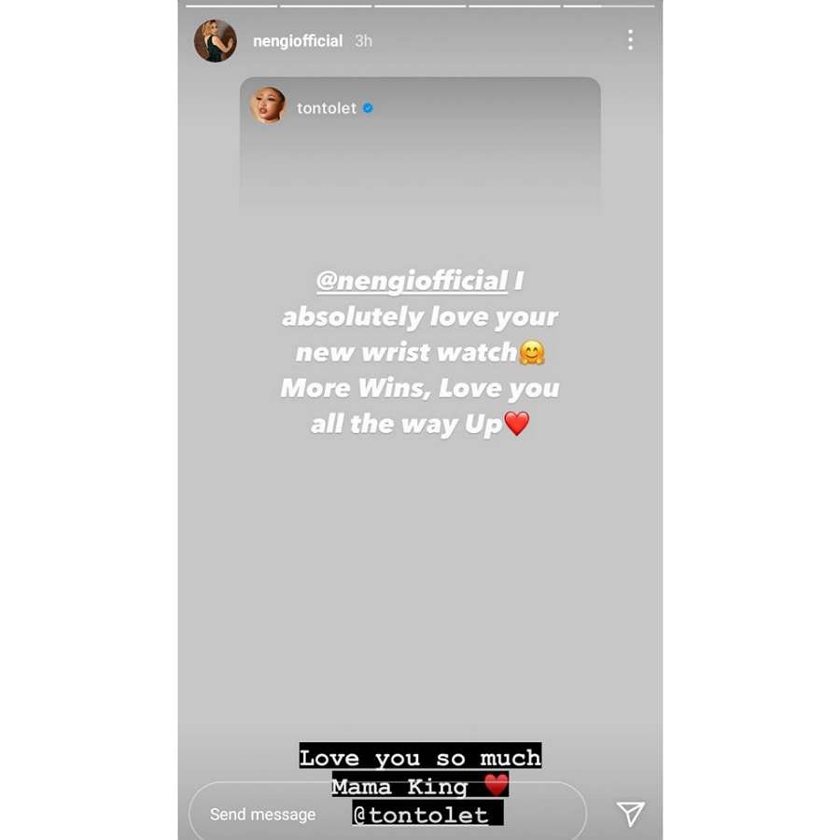The width and height of the screenshot is (840, 840).
Task: Click the nengiofficial username in story header
Action: click(x=298, y=41)
